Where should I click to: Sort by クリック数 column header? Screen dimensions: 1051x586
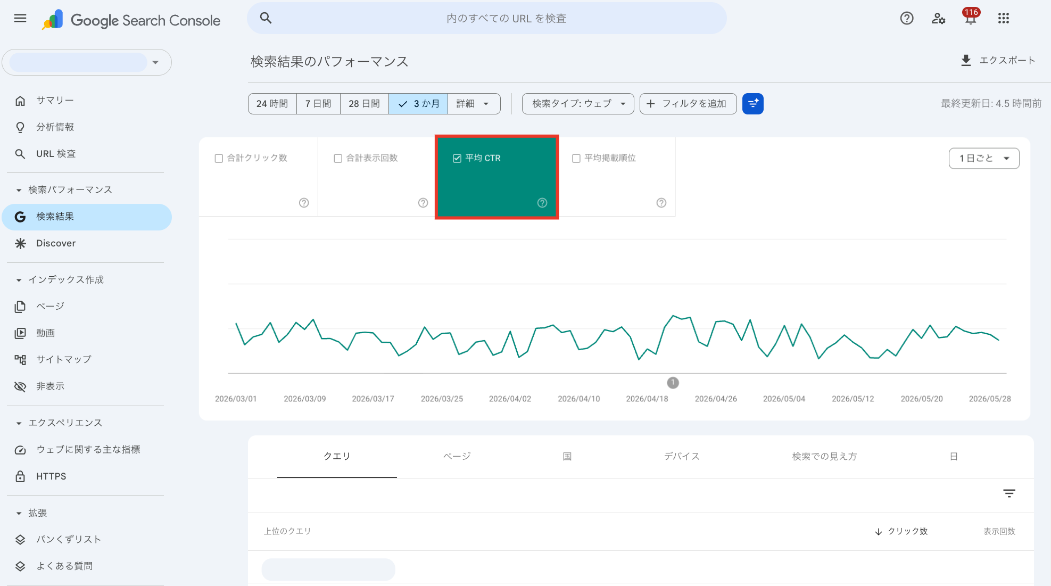click(x=901, y=531)
